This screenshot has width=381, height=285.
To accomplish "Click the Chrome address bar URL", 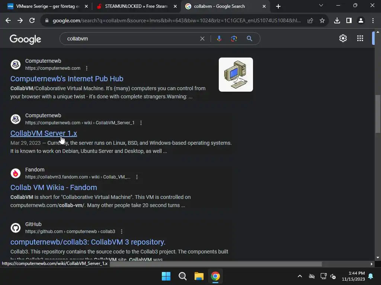I will [177, 21].
